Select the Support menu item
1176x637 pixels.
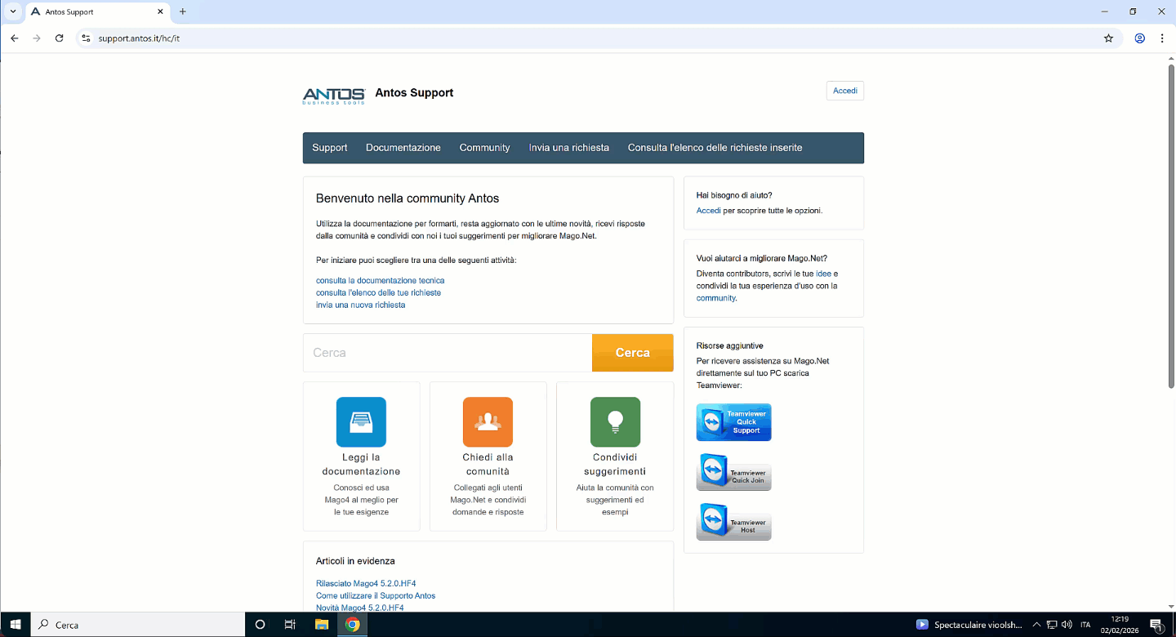click(x=330, y=148)
